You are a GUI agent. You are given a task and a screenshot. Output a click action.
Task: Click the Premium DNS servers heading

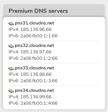38,11
